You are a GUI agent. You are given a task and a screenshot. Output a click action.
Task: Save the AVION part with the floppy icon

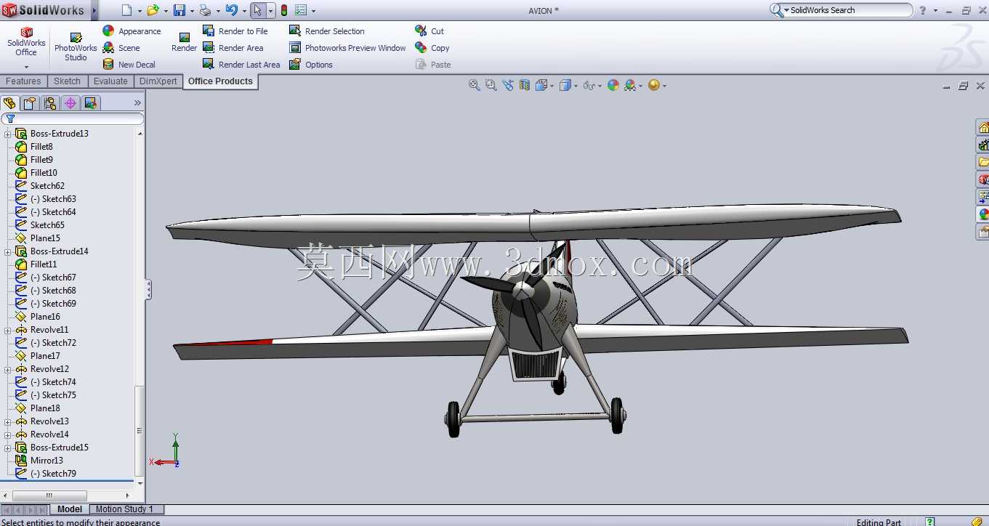[x=179, y=10]
